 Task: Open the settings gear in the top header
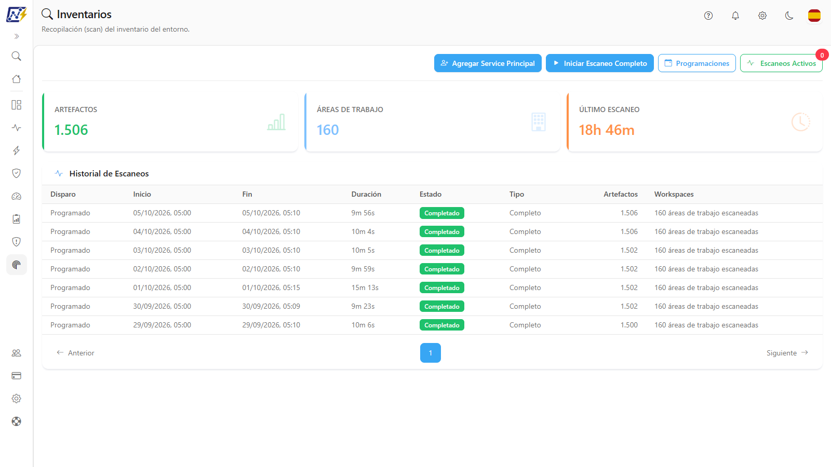[x=762, y=16]
